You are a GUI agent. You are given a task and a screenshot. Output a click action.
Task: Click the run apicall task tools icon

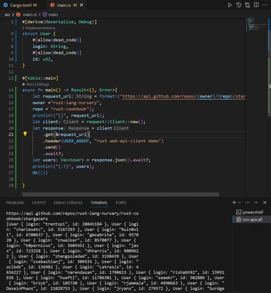click(239, 219)
